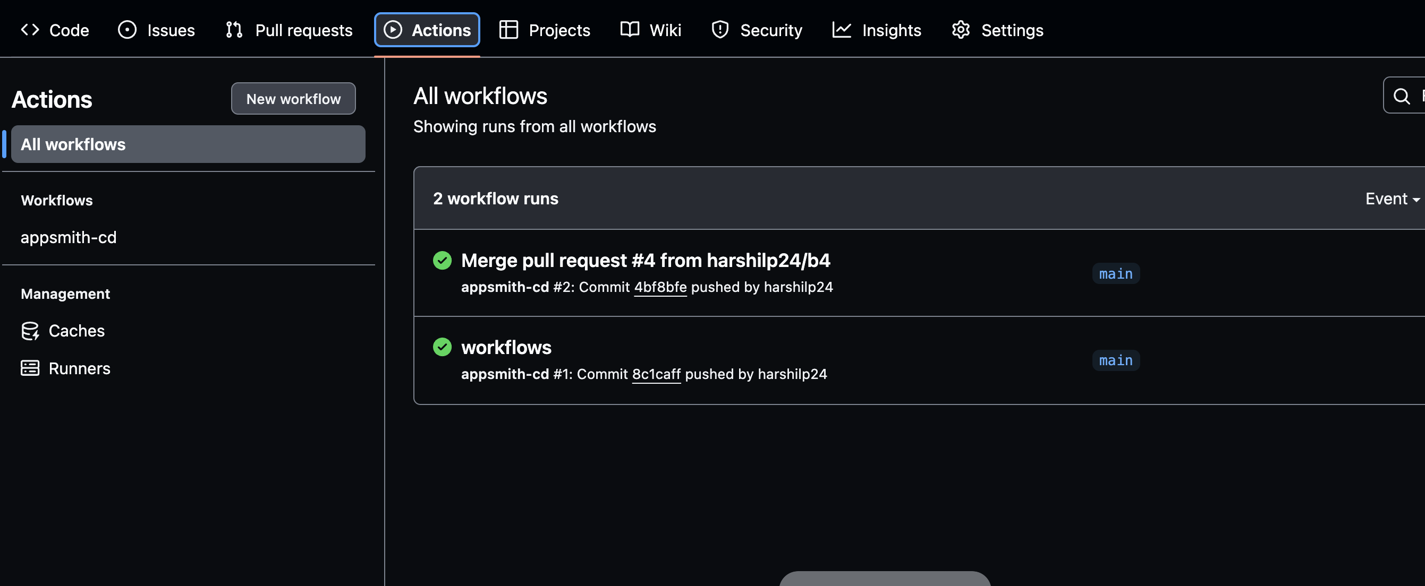Click the Code brackets icon
Image resolution: width=1425 pixels, height=586 pixels.
click(30, 30)
